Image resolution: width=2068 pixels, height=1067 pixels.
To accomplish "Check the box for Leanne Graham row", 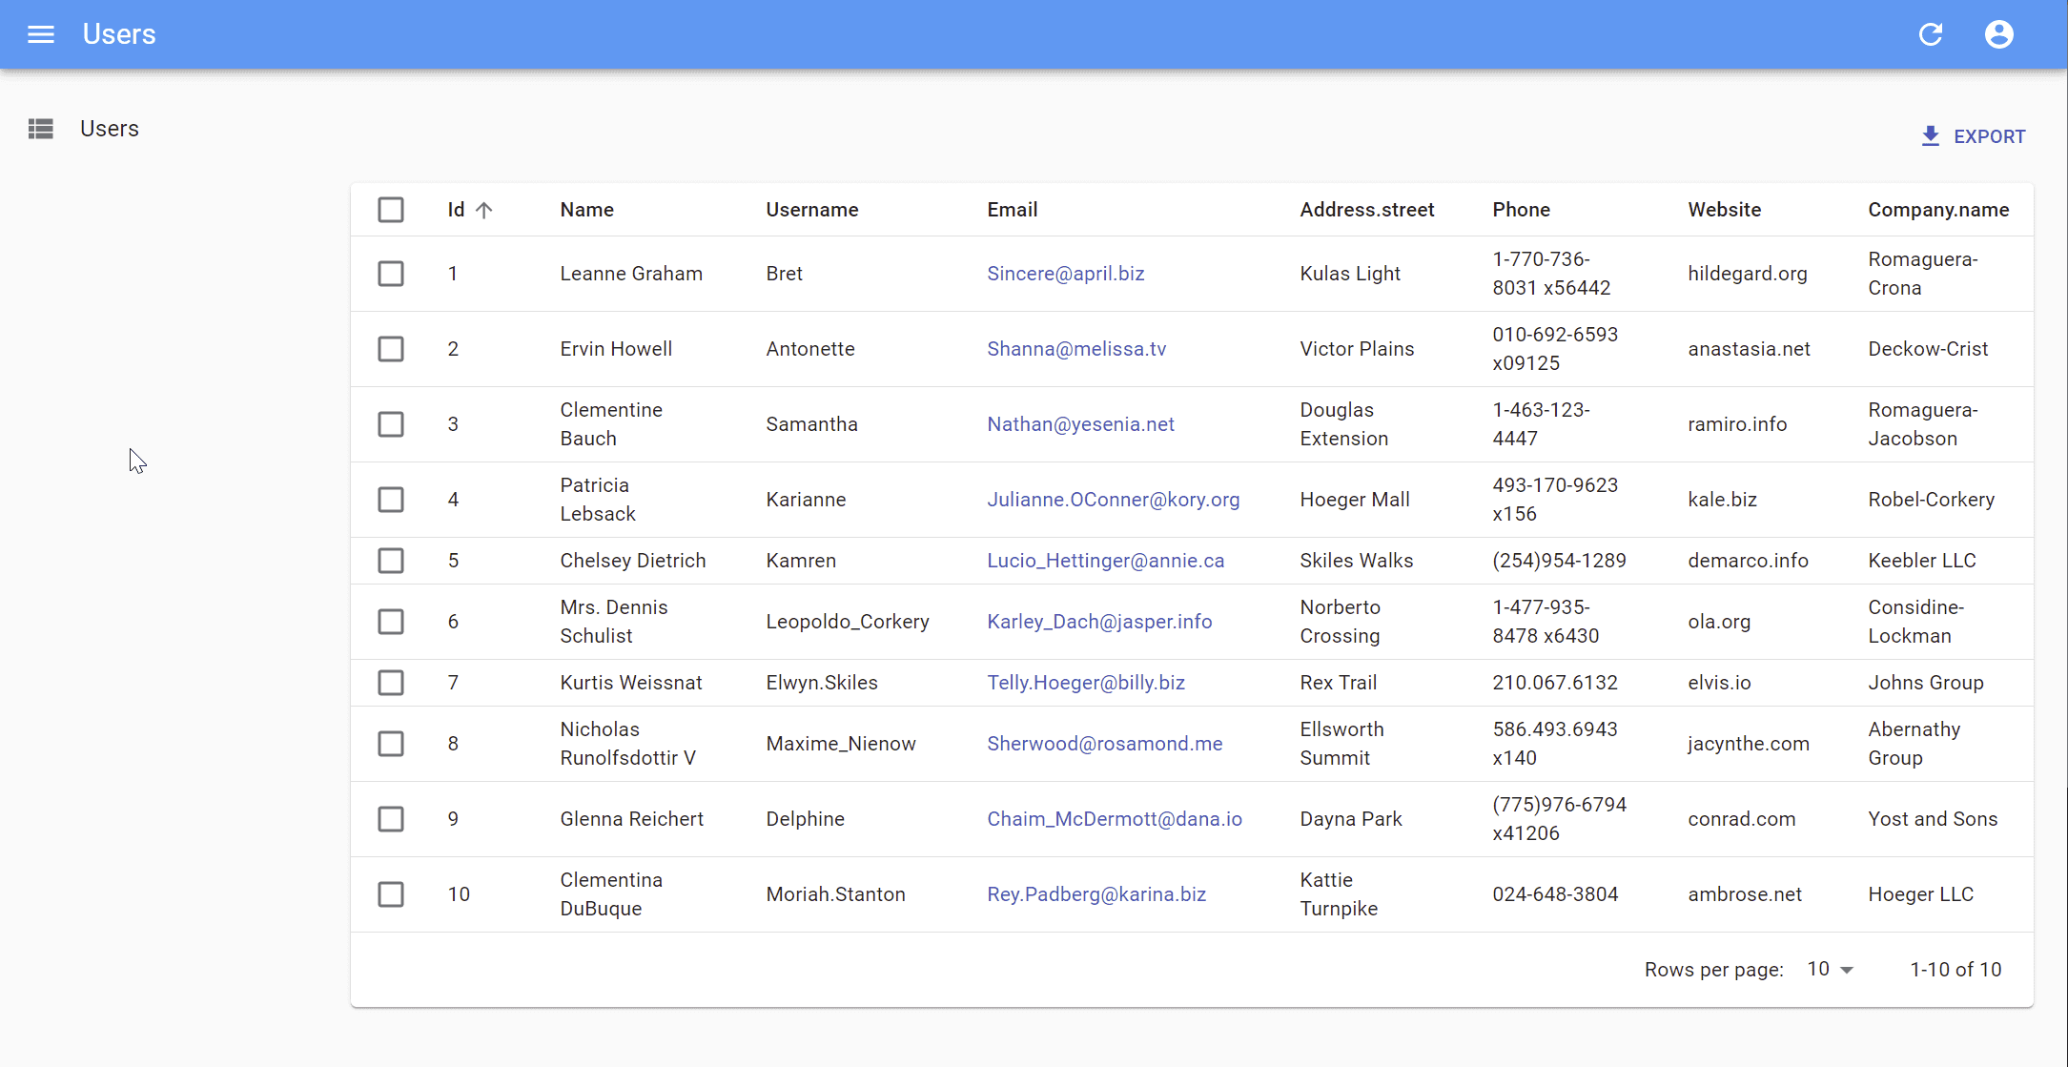I will click(x=391, y=274).
